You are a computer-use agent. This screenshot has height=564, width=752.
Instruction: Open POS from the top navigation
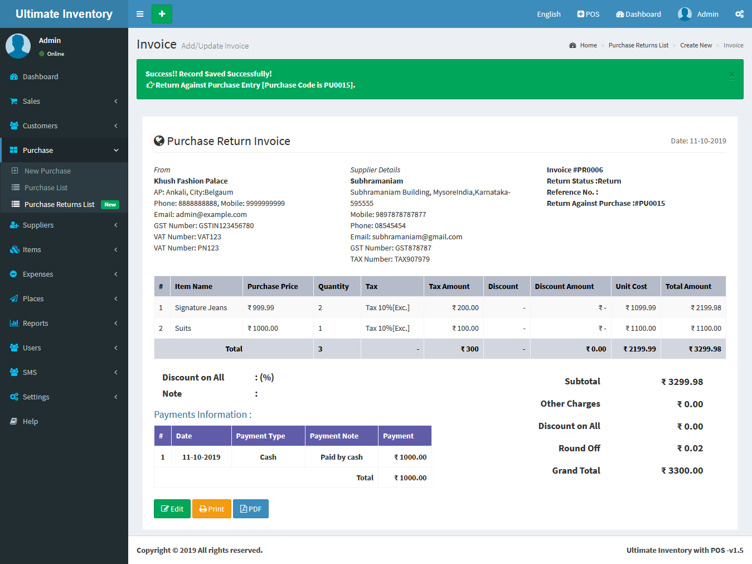tap(588, 14)
